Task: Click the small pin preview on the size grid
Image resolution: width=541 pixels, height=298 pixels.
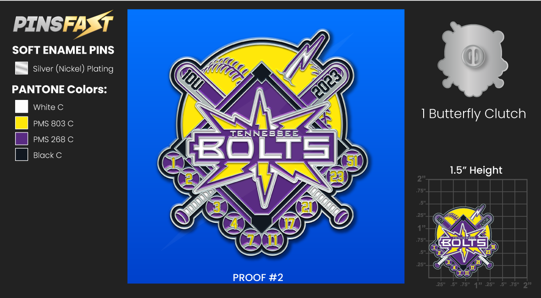Action: click(464, 240)
